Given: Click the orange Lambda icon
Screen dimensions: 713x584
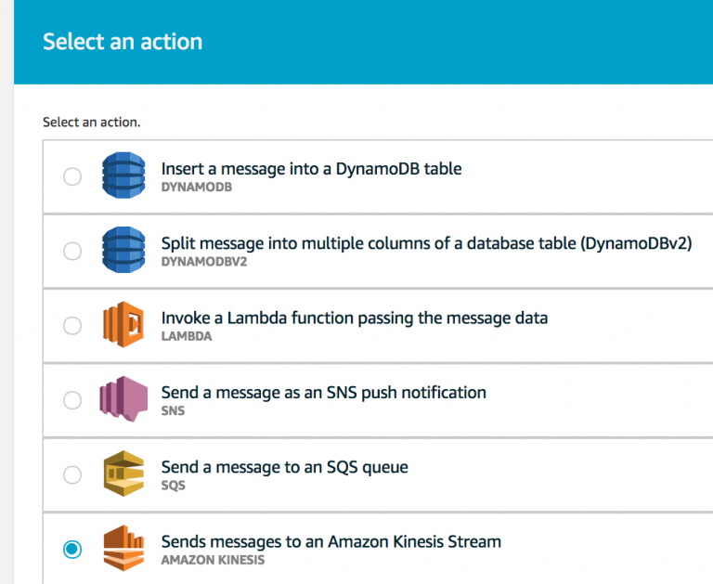Looking at the screenshot, I should [123, 324].
